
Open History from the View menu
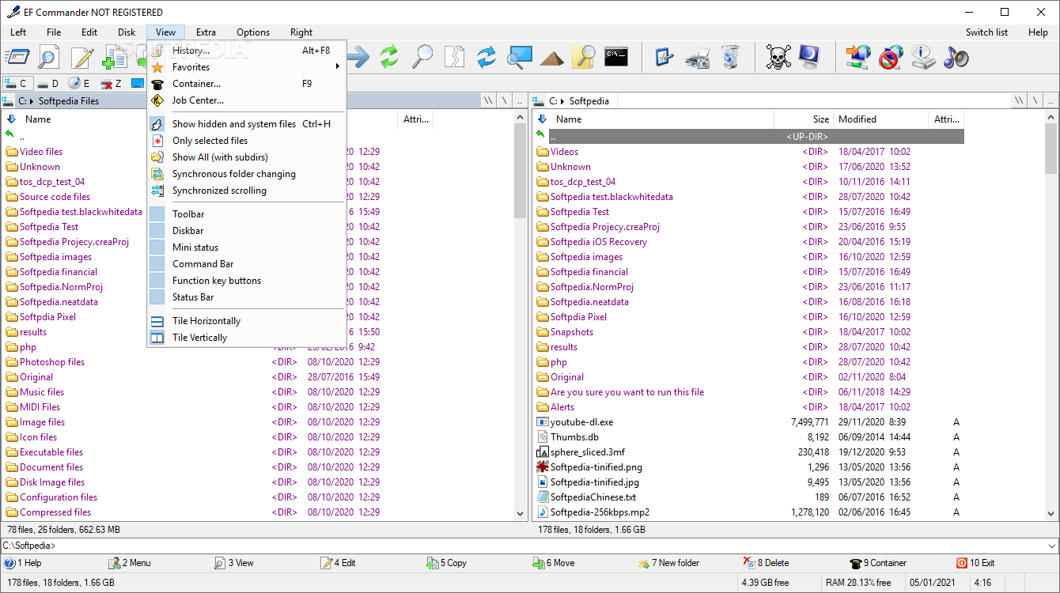click(x=246, y=51)
